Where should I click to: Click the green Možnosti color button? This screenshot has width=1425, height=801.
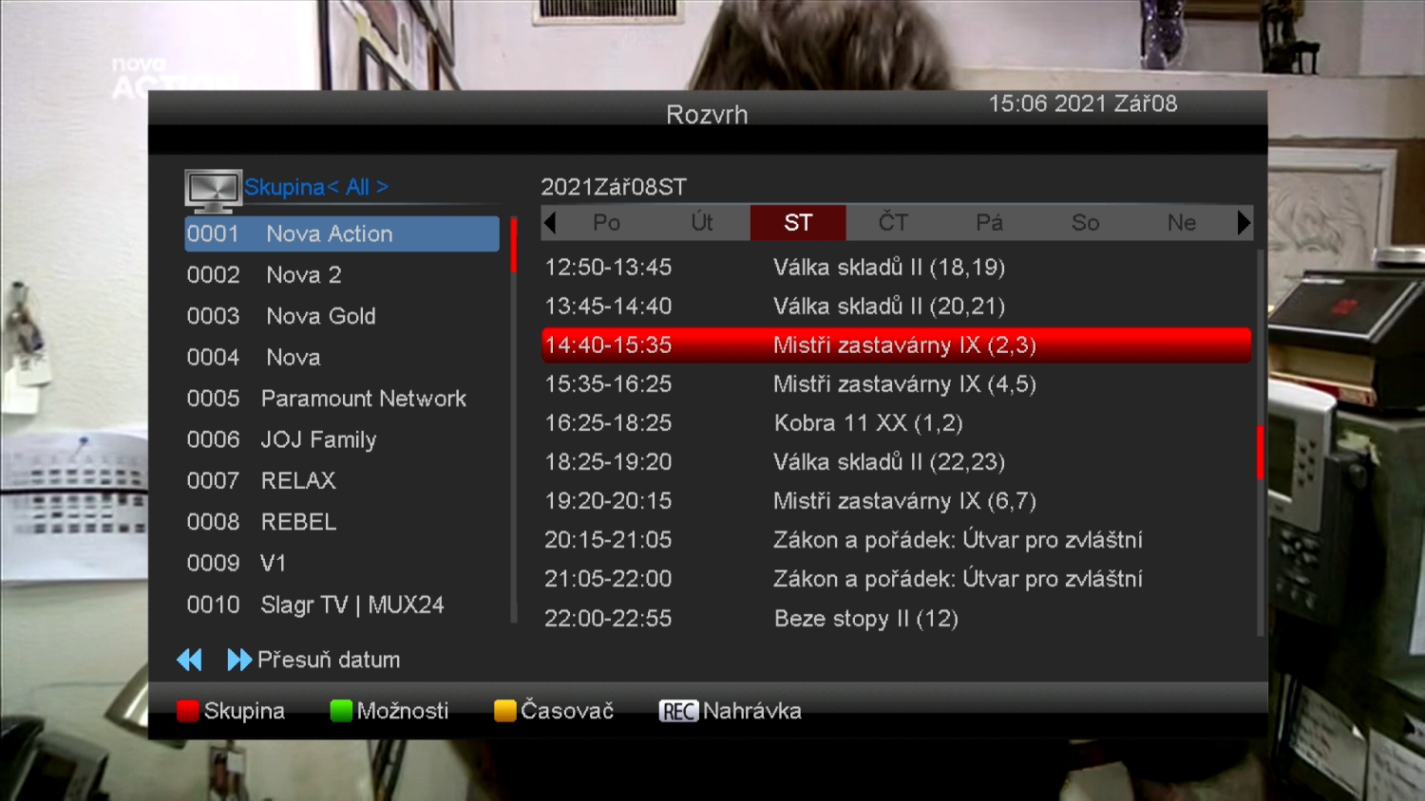click(x=341, y=711)
